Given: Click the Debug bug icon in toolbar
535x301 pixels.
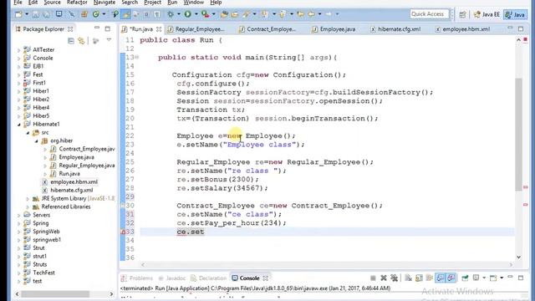Looking at the screenshot, I should click(171, 14).
